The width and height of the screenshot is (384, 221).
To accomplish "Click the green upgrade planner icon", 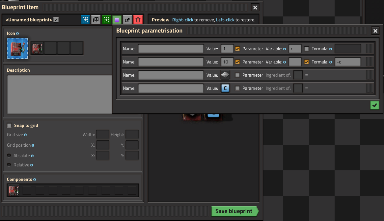I will point(106,20).
